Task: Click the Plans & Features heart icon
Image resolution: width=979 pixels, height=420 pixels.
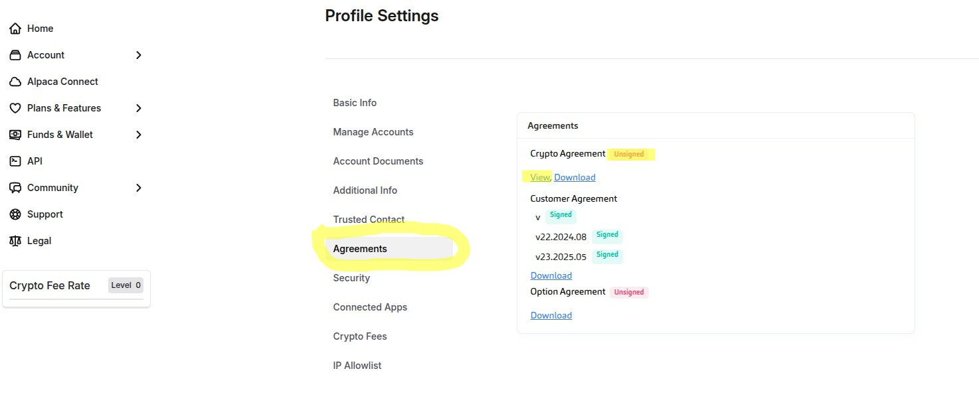Action: click(x=15, y=108)
